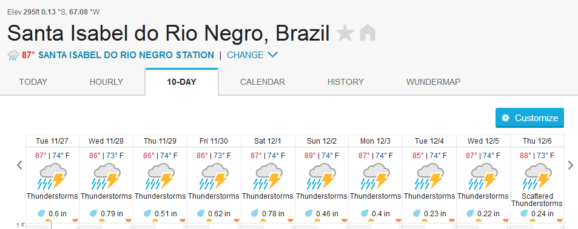Click Wed 11/28 raindrop precipitation icon
This screenshot has height=229, width=578.
pyautogui.click(x=94, y=213)
